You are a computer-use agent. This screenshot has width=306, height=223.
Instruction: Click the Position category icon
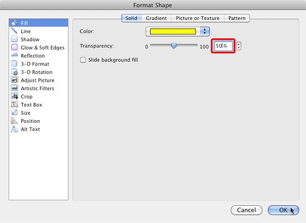pos(14,121)
